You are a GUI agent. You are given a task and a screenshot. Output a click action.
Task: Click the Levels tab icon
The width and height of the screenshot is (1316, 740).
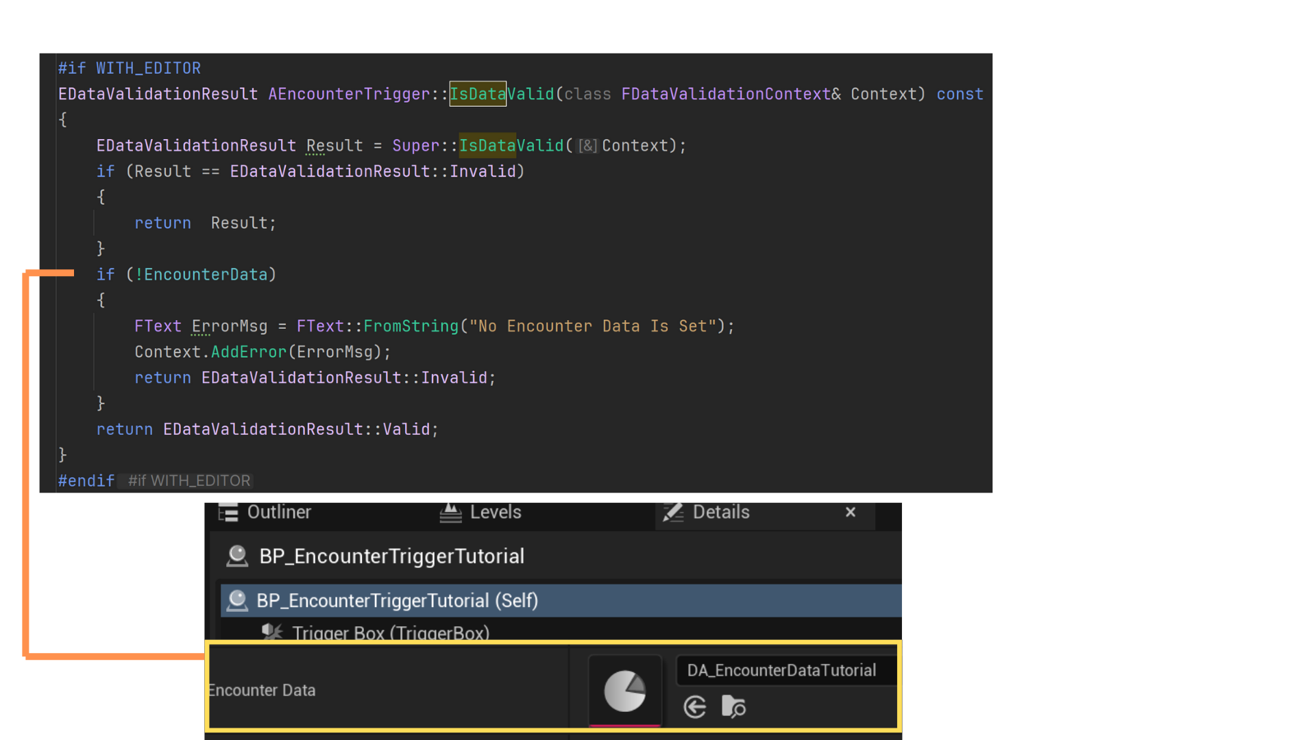click(x=450, y=513)
